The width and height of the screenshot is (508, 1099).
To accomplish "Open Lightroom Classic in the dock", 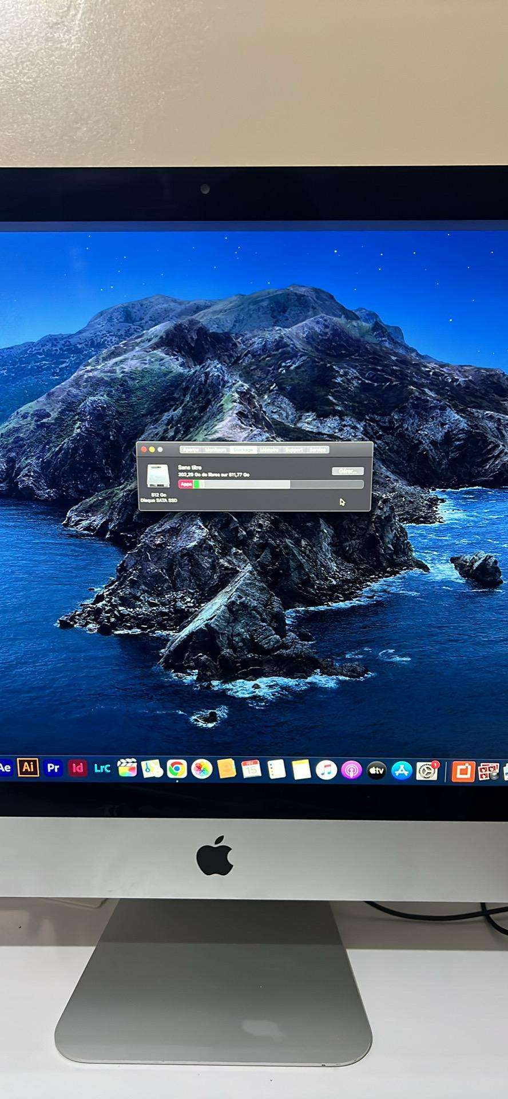I will pyautogui.click(x=102, y=768).
